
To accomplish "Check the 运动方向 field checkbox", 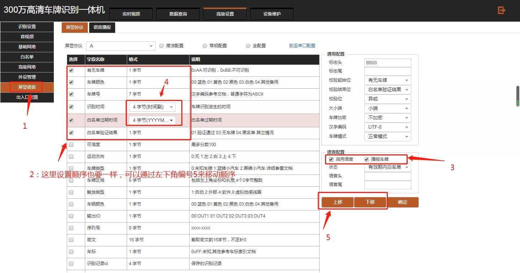I will 71,157.
